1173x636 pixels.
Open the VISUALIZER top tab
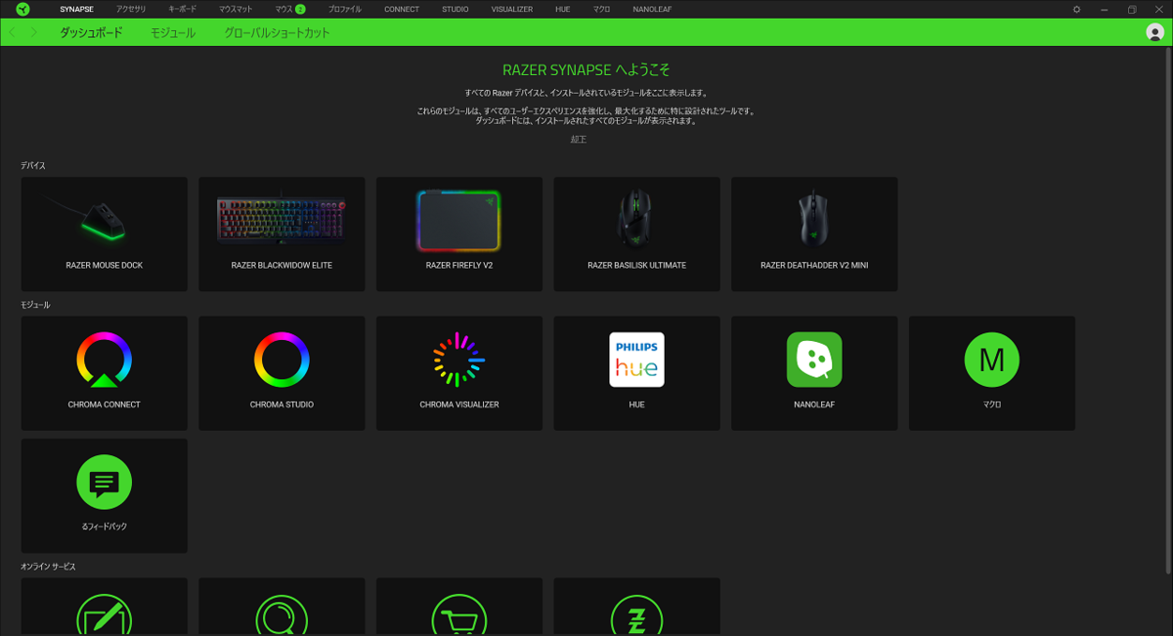coord(512,9)
